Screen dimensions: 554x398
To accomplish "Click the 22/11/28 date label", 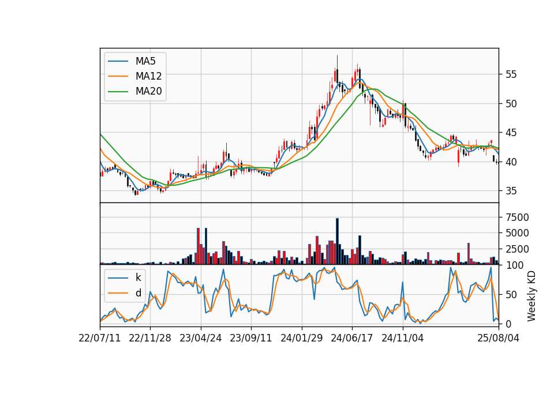I will tap(150, 338).
